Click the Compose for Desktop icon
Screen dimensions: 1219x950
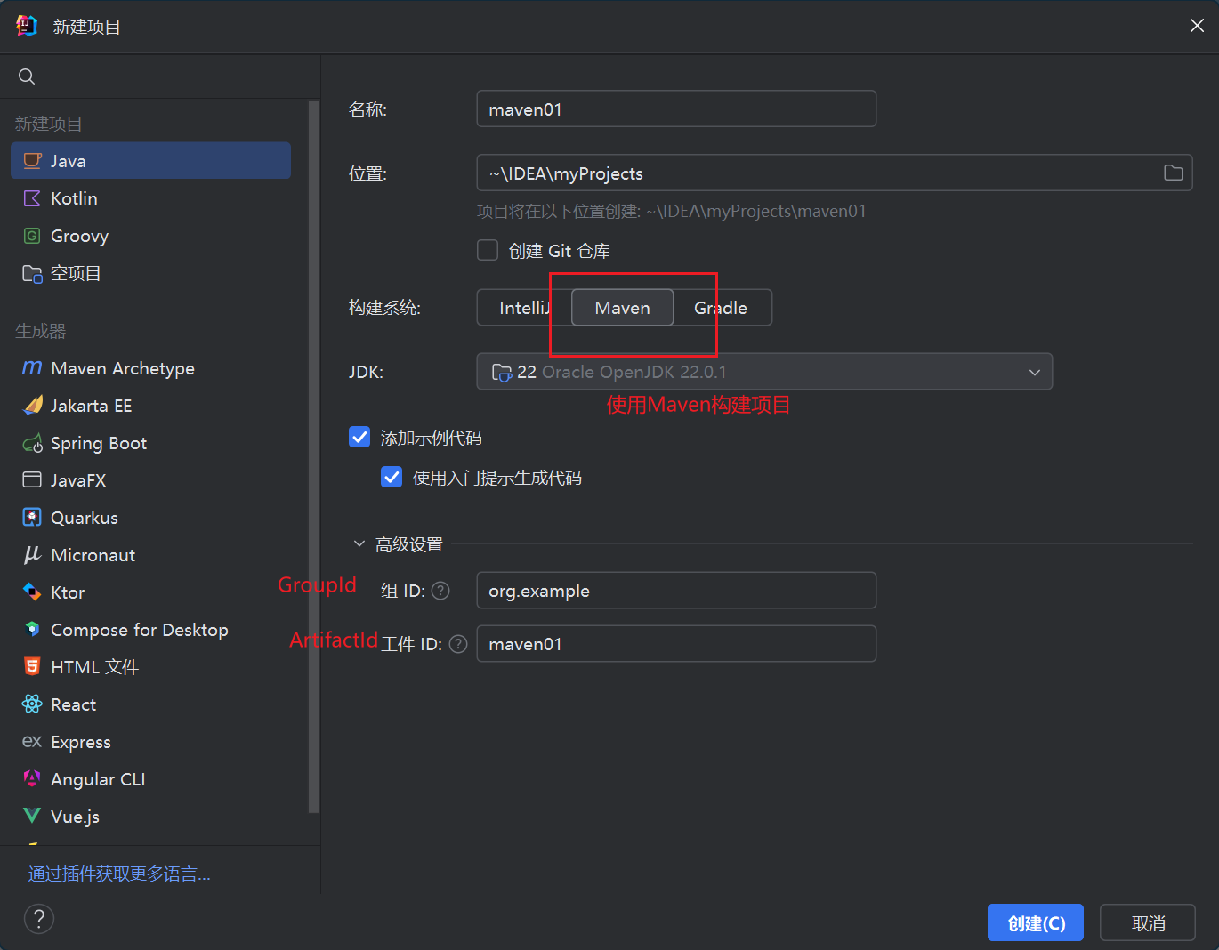[x=32, y=630]
